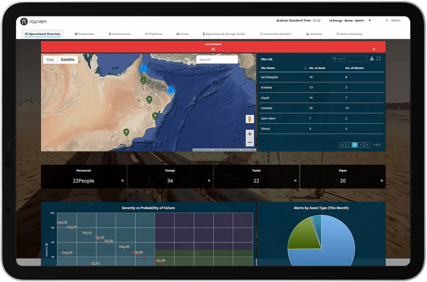Open Pipes details arrow
The height and width of the screenshot is (282, 427).
tap(382, 181)
